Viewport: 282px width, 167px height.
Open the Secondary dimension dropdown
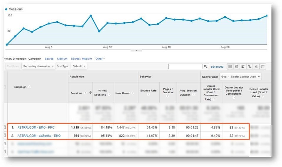pos(38,66)
